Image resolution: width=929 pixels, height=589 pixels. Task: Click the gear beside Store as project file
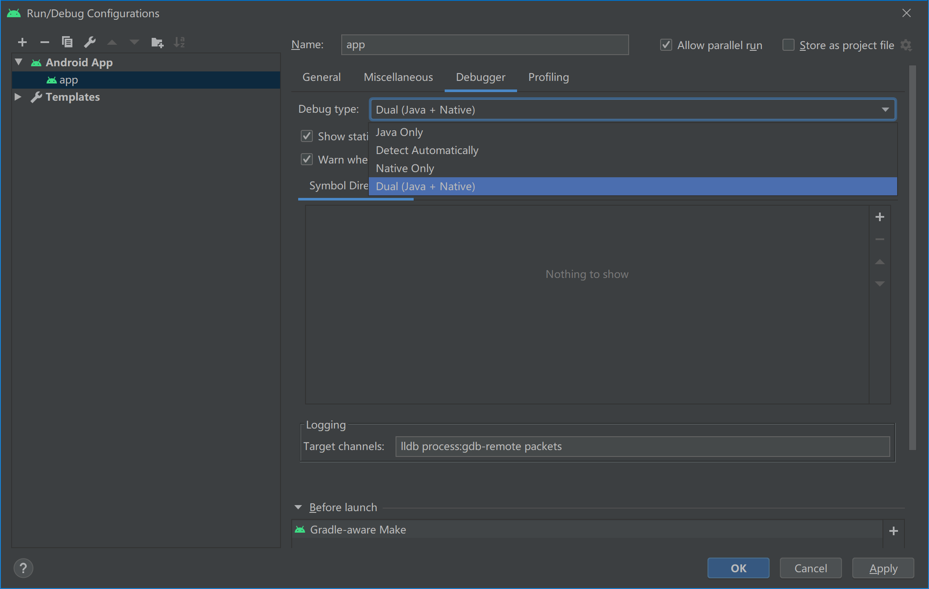[907, 45]
